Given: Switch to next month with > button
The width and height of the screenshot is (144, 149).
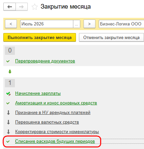Looking at the screenshot, I should pos(90,24).
